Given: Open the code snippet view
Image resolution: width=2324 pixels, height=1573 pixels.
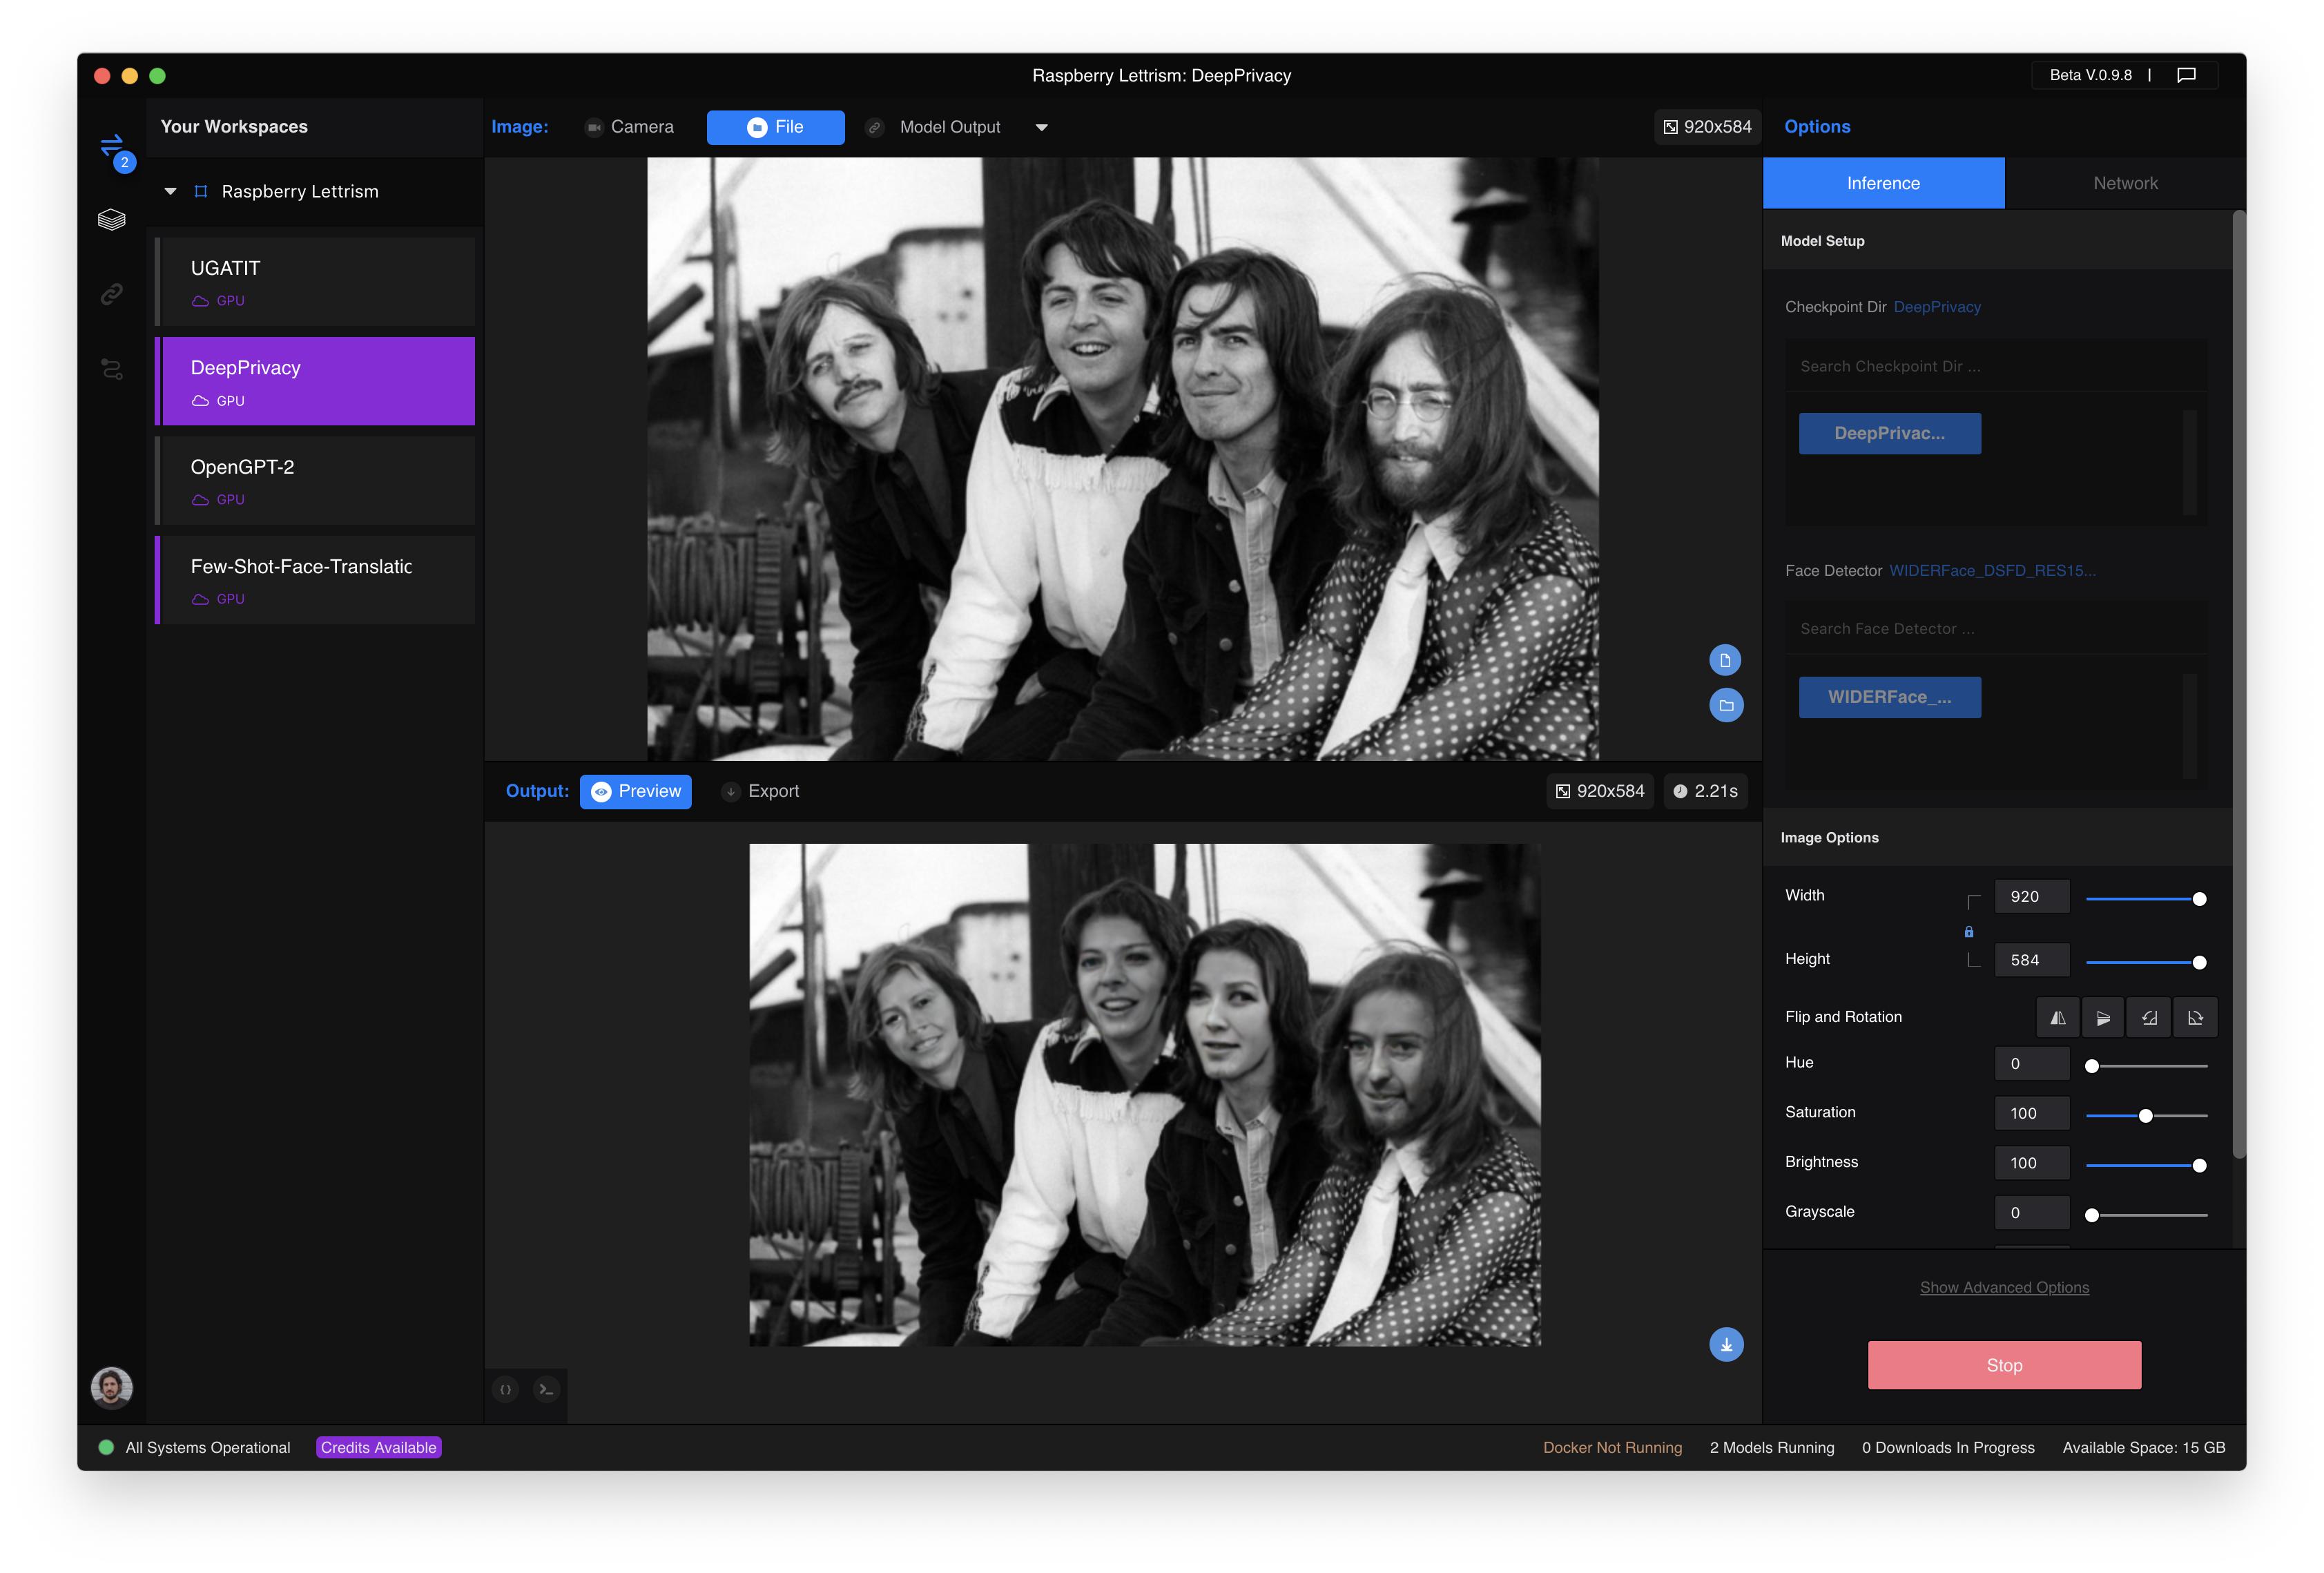Looking at the screenshot, I should point(506,1390).
